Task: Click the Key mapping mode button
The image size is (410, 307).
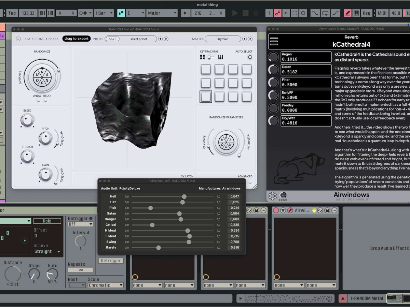Action: click(366, 13)
